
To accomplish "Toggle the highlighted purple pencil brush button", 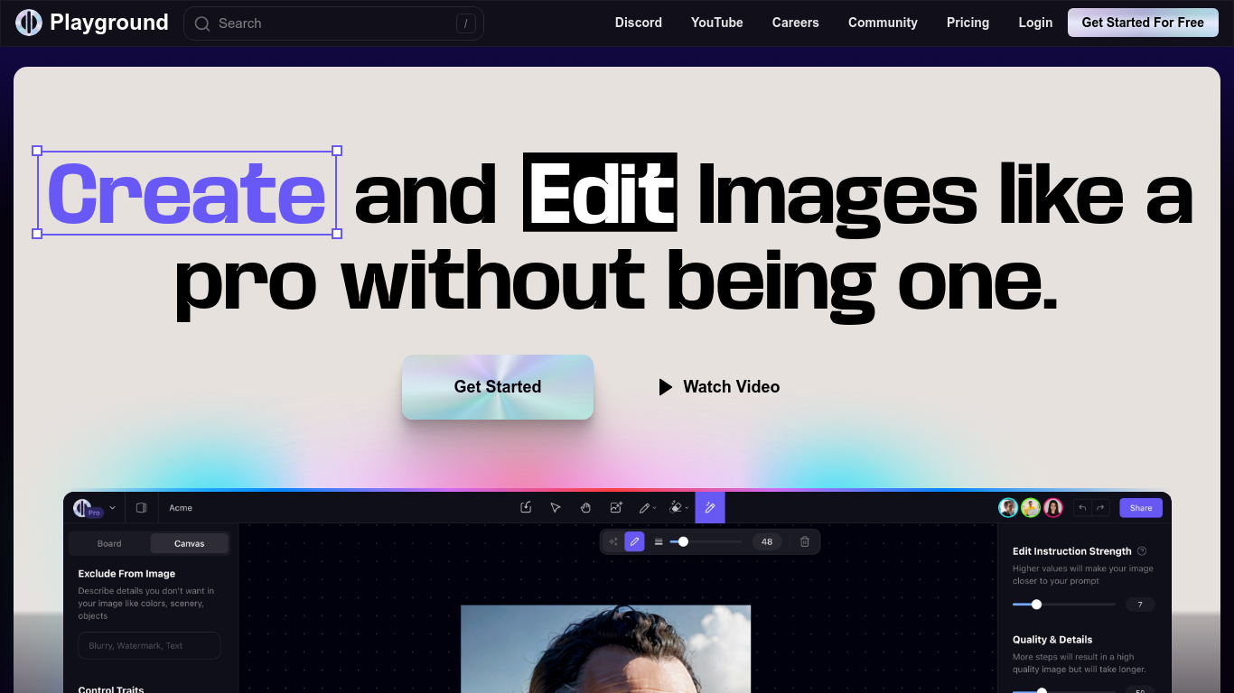I will [x=635, y=541].
